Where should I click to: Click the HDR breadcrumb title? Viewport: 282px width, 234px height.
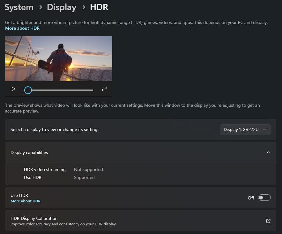(99, 7)
